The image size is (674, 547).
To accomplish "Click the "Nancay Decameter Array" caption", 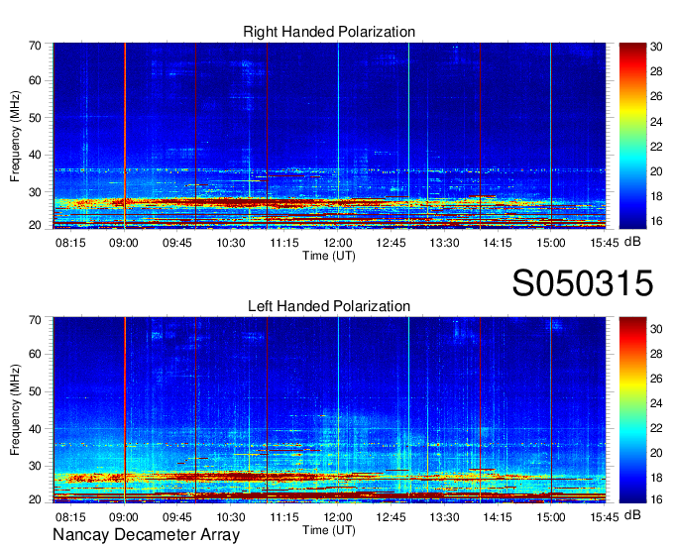I will pos(146,534).
